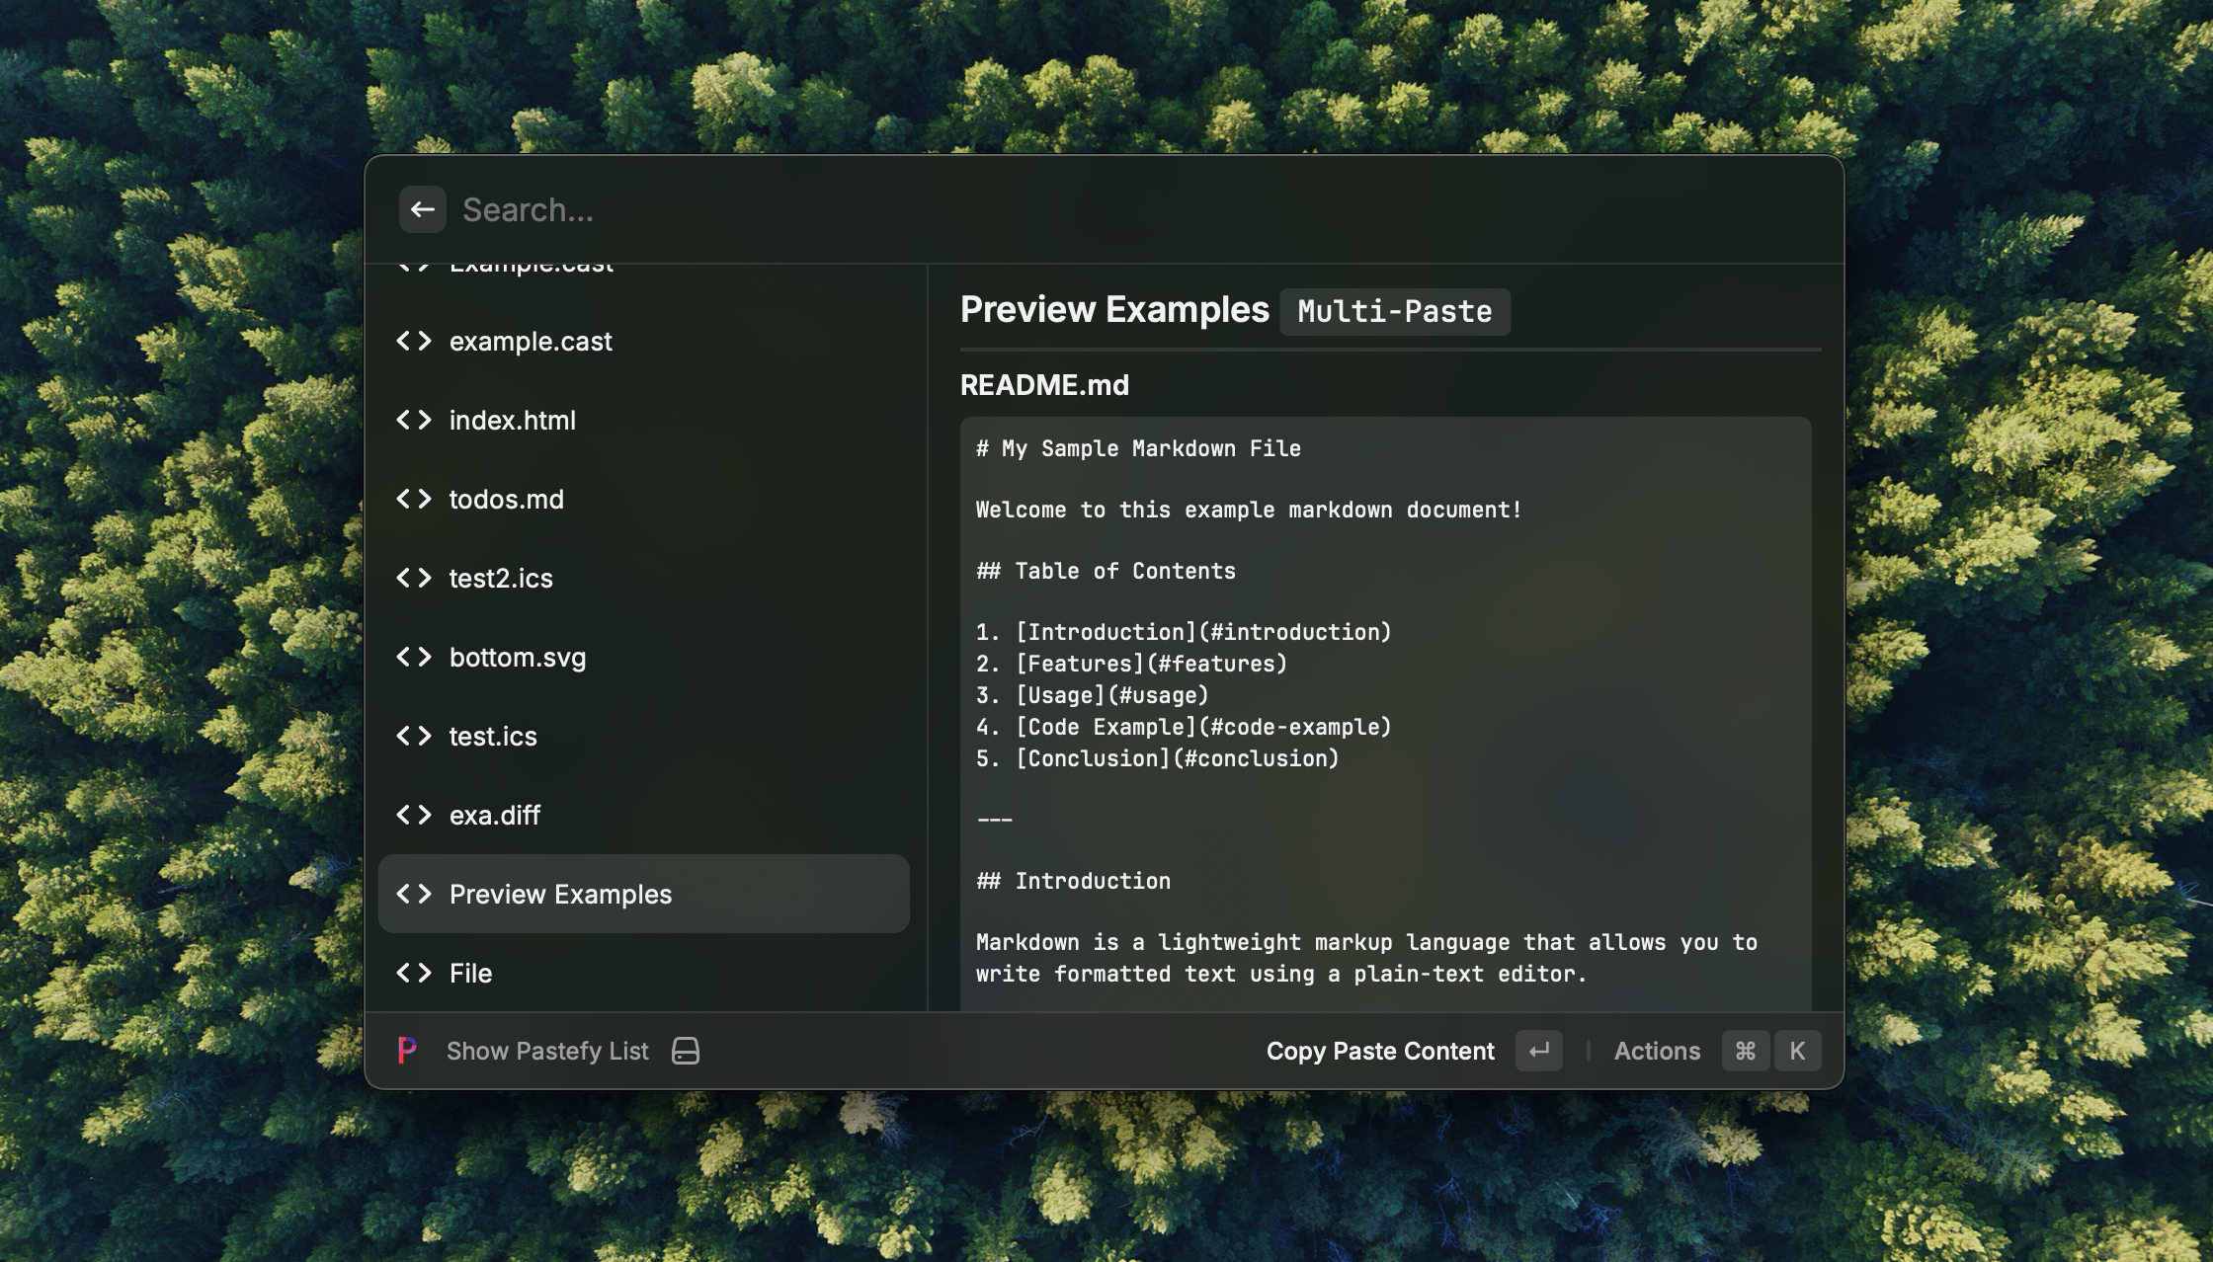Click Copy Paste Content action
The height and width of the screenshot is (1262, 2213).
[1380, 1051]
